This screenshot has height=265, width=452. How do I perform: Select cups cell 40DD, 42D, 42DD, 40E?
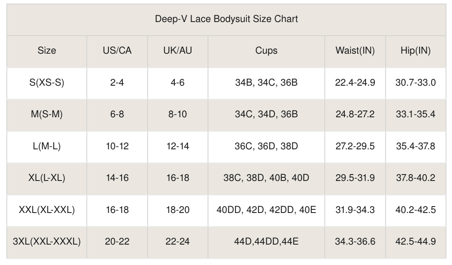point(266,210)
